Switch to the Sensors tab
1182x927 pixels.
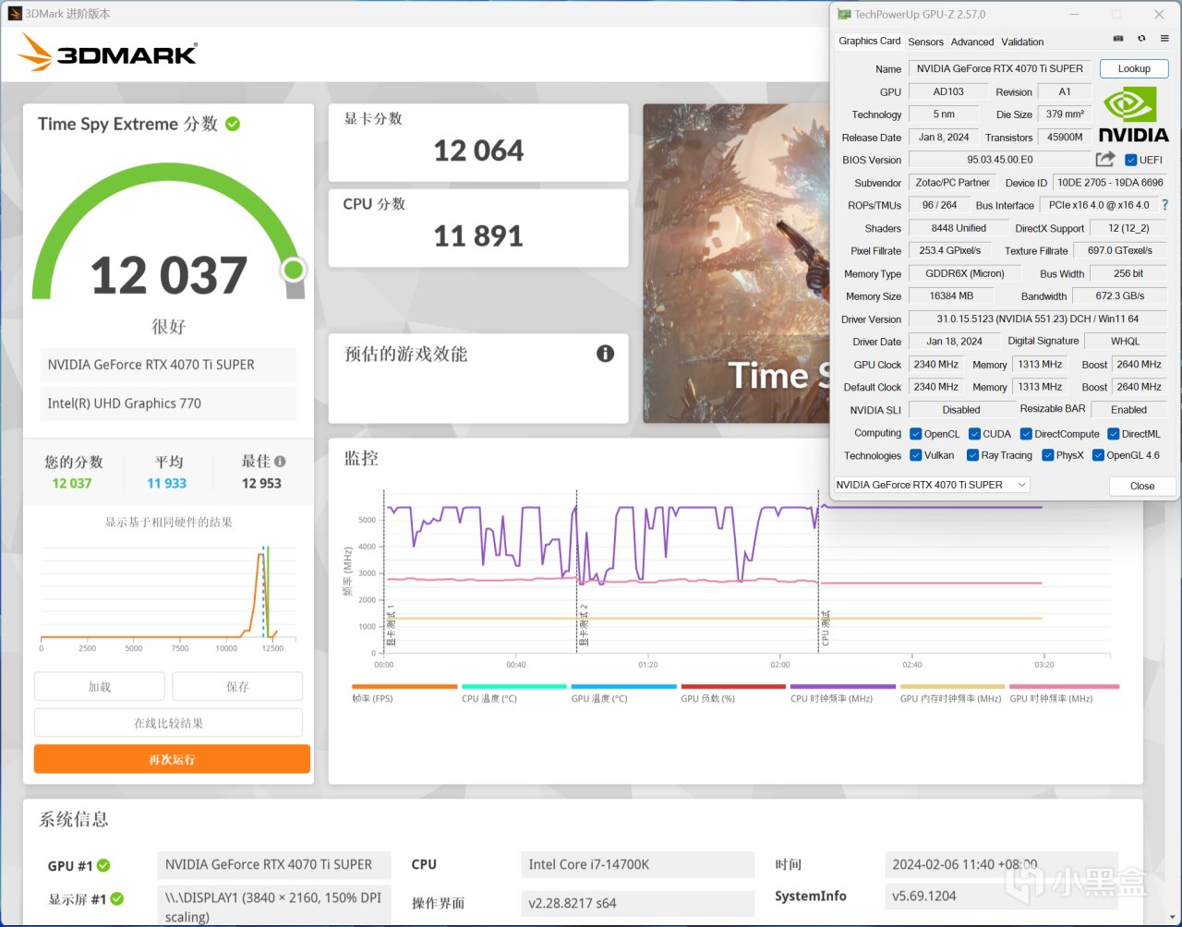pyautogui.click(x=925, y=42)
